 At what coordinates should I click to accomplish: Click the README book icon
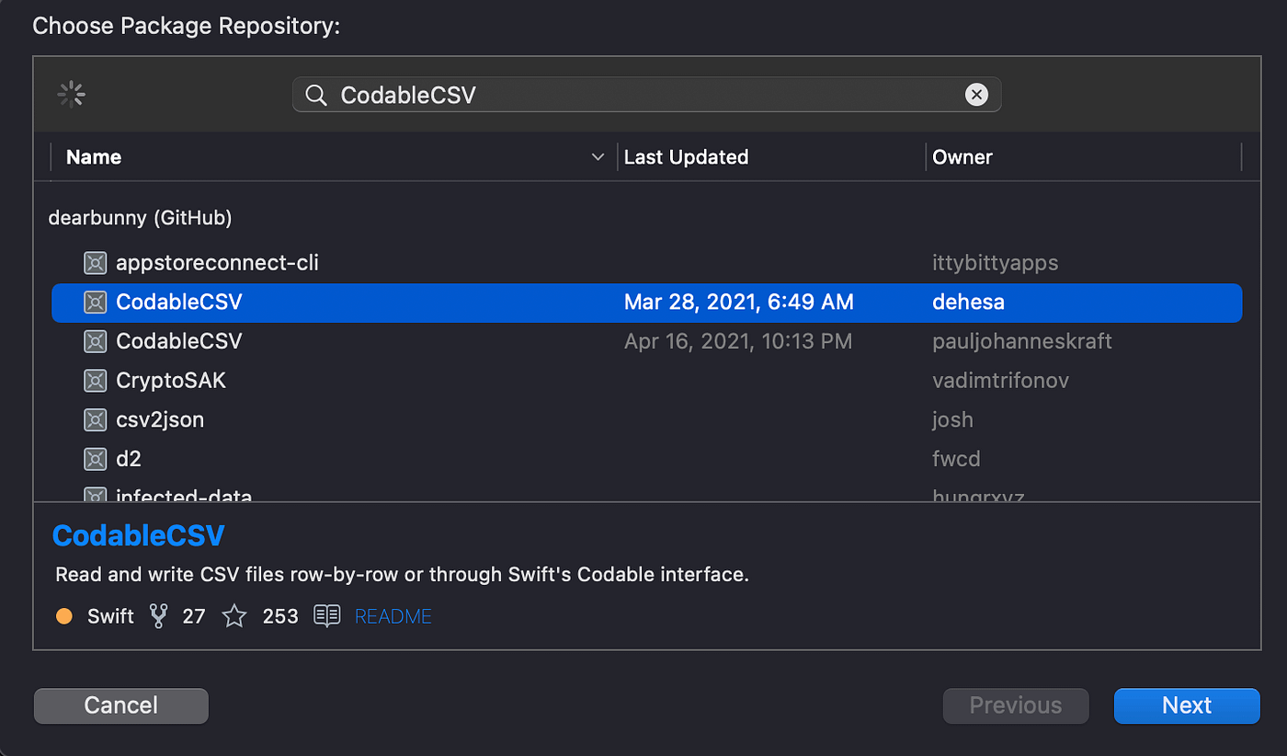pos(326,616)
